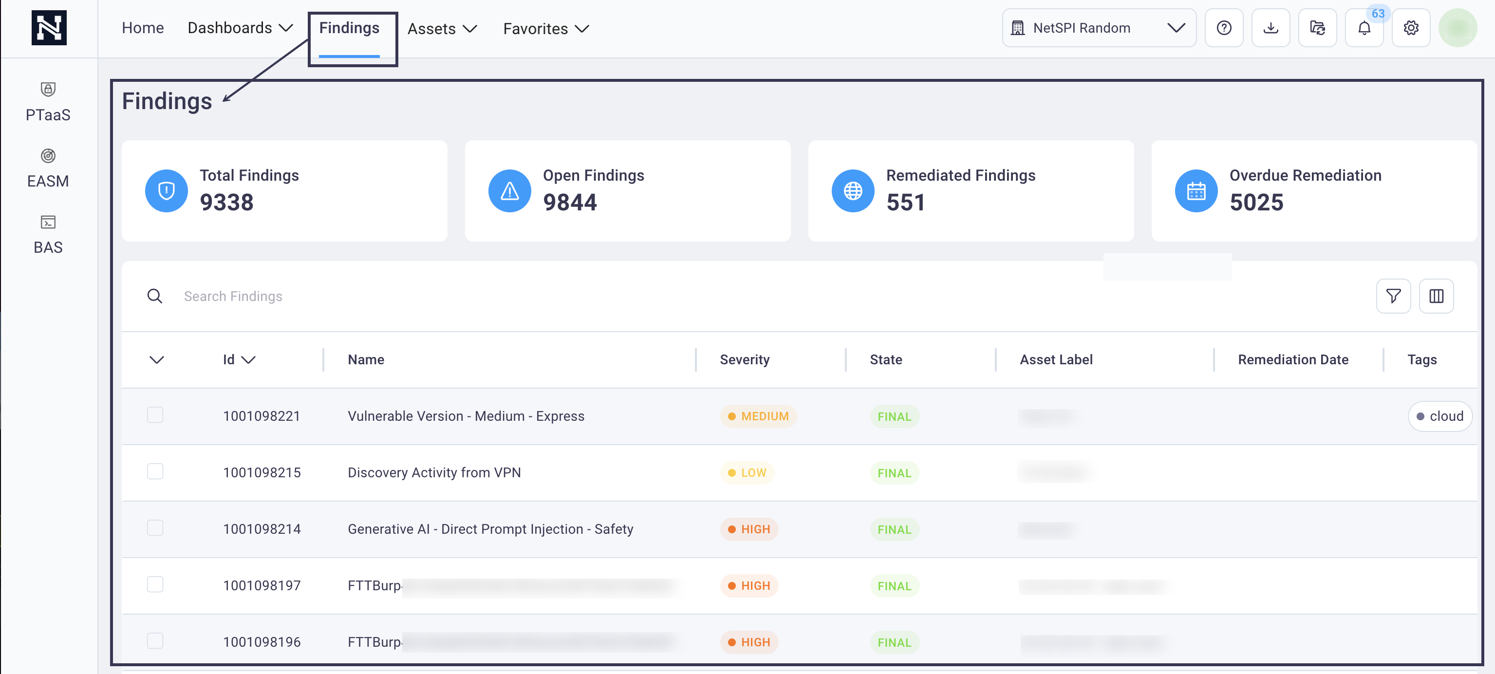The height and width of the screenshot is (674, 1495).
Task: Click the Tags column header
Action: 1422,360
